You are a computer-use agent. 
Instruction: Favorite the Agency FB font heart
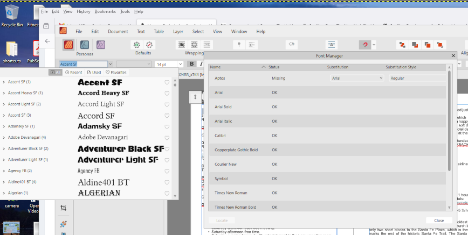click(x=167, y=171)
